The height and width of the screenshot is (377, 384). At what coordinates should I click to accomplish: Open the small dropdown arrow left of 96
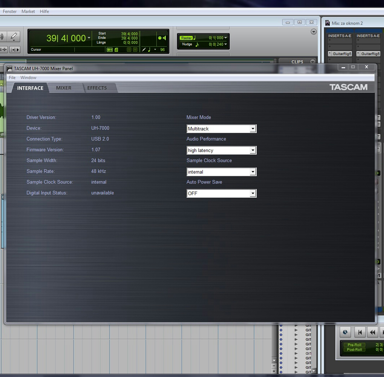[x=155, y=50]
